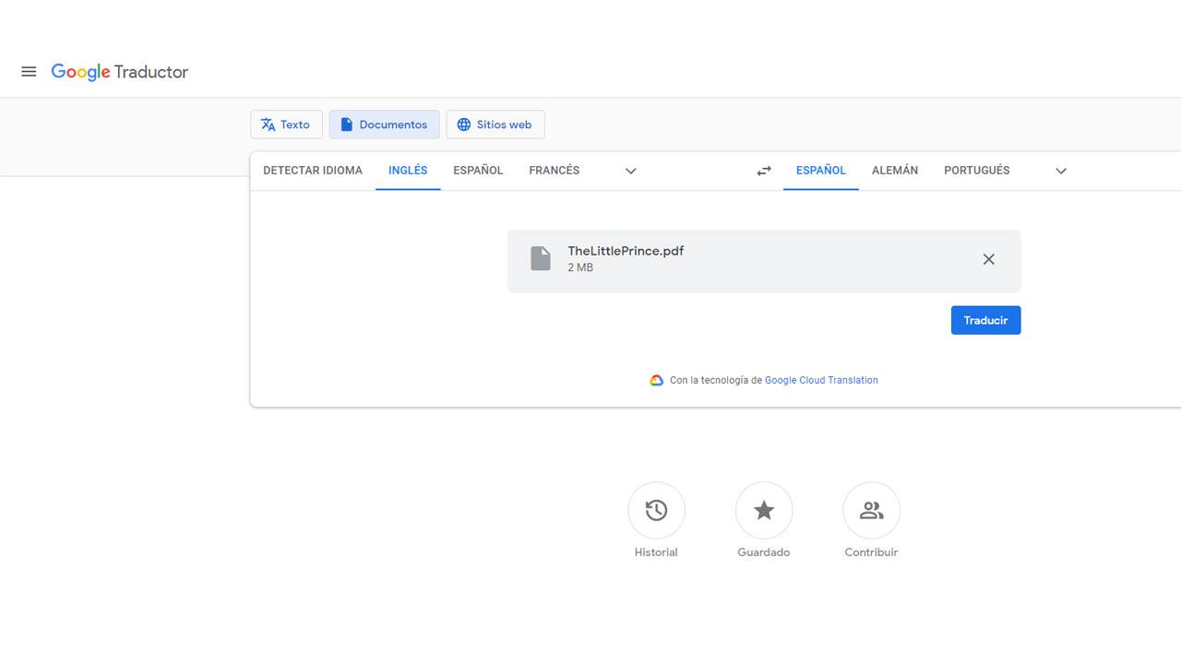The height and width of the screenshot is (664, 1181).
Task: Remove TheLittlePrince.pdf with the X
Action: coord(988,259)
